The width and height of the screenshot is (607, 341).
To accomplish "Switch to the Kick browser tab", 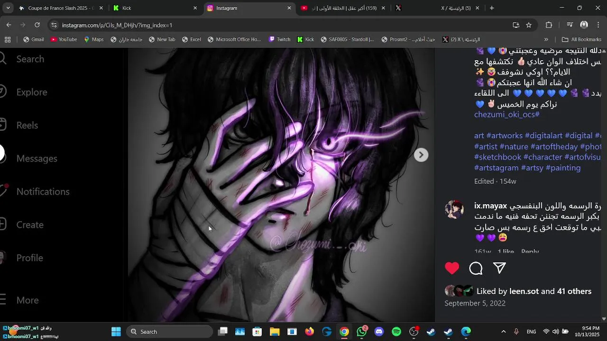I will coord(155,8).
